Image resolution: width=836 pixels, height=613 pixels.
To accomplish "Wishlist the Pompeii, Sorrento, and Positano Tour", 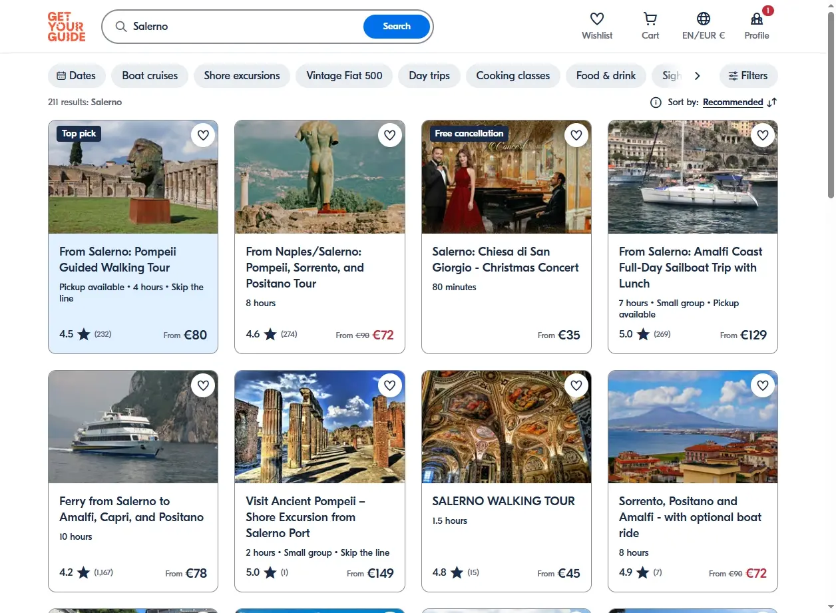I will 390,136.
